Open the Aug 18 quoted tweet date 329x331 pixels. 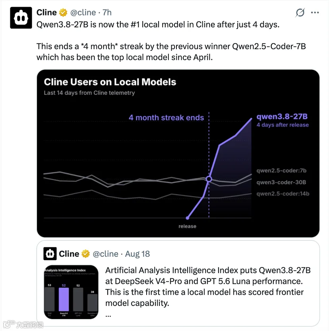click(x=137, y=254)
